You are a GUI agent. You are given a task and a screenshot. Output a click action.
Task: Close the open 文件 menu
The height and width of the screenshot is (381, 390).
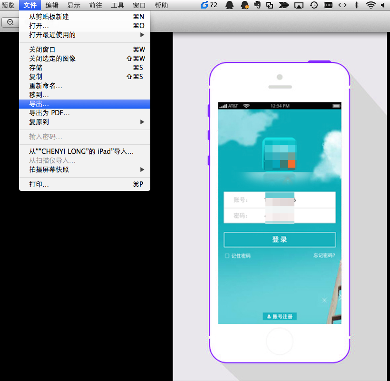[x=30, y=5]
